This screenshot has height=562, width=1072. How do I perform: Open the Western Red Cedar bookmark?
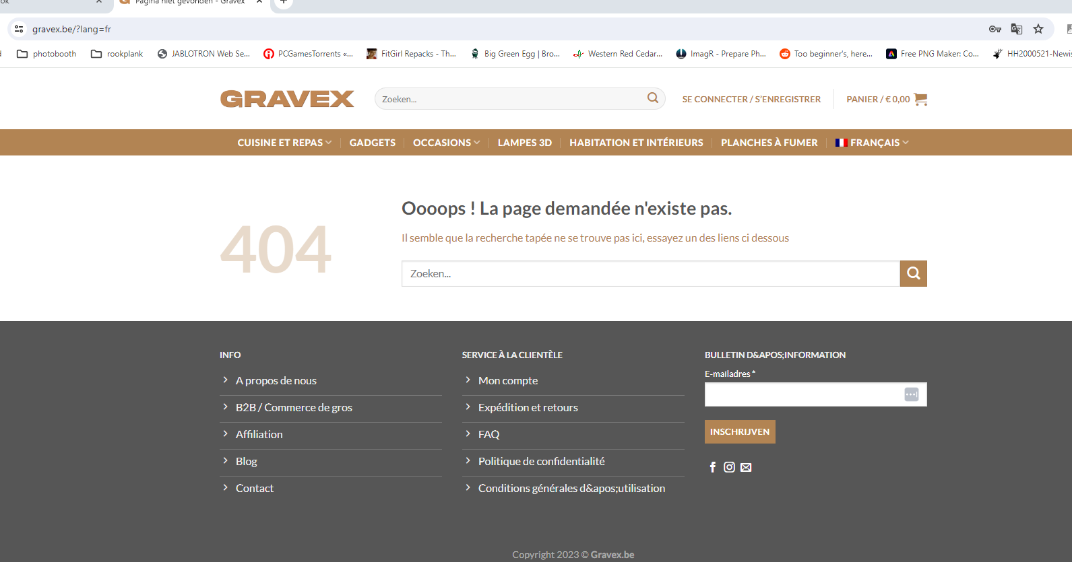point(618,54)
